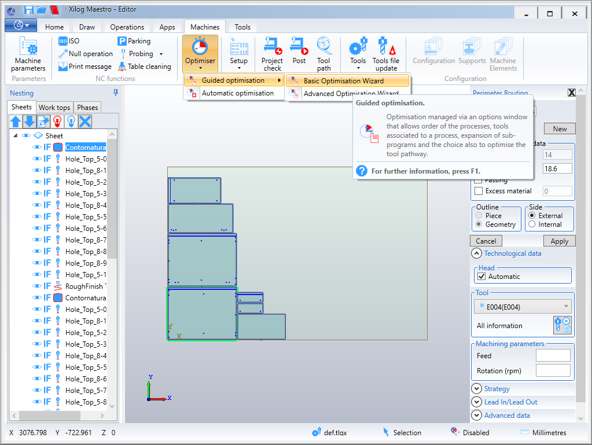
Task: Click the Disabled status indicator
Action: coord(470,432)
